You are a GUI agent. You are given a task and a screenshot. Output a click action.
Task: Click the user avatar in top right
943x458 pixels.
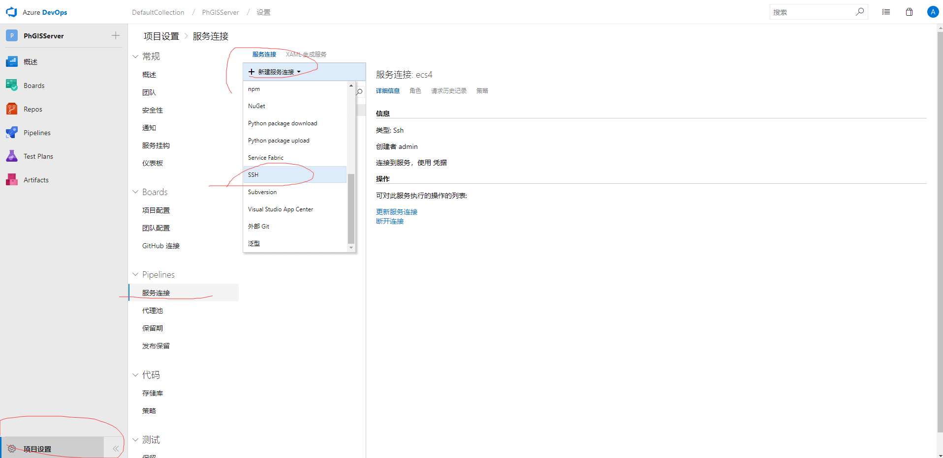tap(932, 12)
